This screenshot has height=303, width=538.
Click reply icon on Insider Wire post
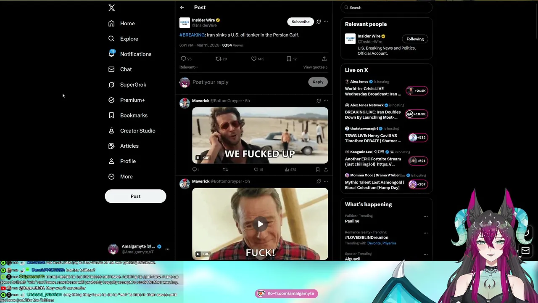click(x=183, y=59)
